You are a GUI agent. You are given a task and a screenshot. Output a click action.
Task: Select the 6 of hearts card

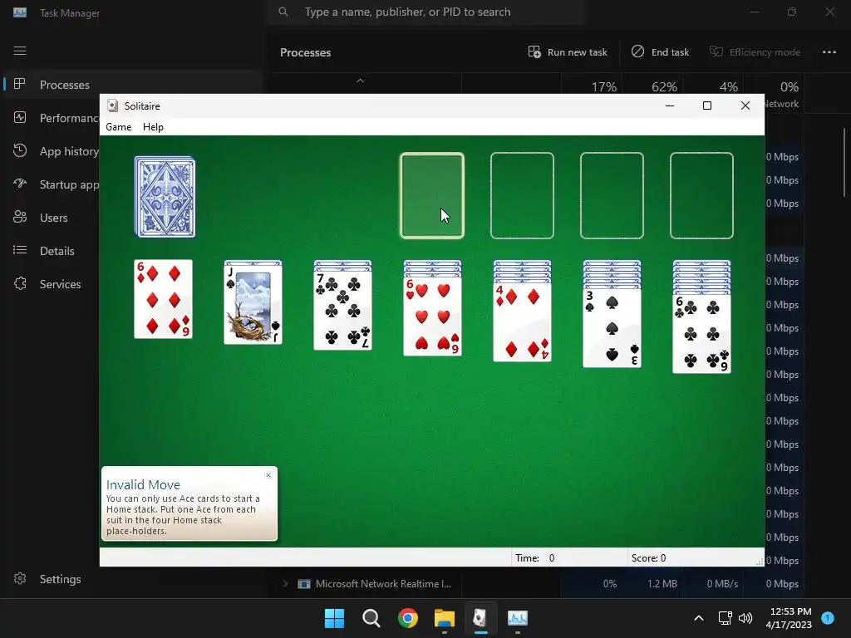click(x=432, y=317)
